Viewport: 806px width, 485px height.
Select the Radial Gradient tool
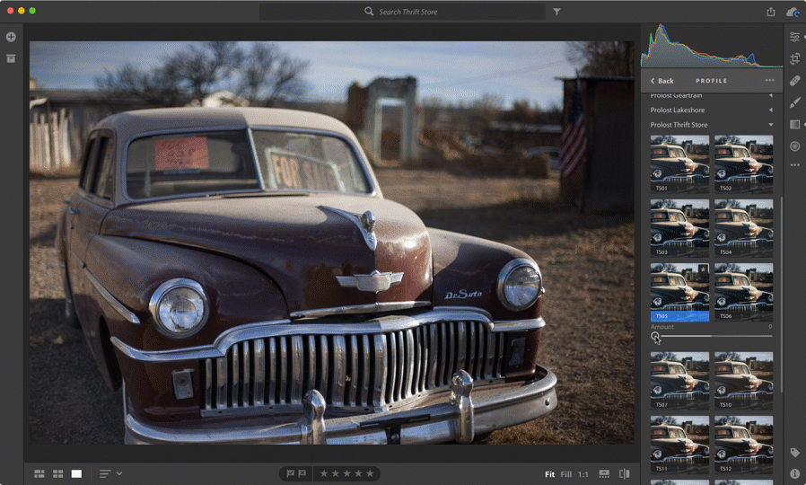(x=794, y=146)
